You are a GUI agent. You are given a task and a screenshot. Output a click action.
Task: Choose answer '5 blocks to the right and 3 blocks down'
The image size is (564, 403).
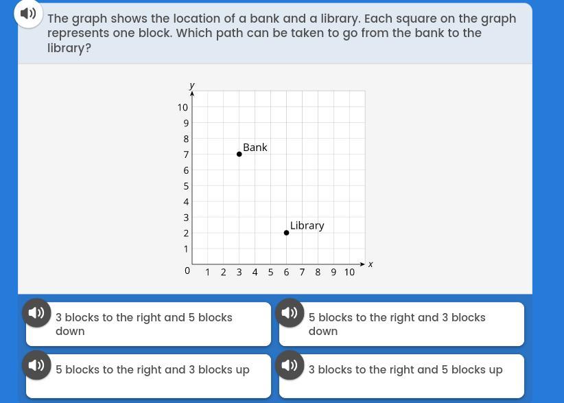[x=401, y=324]
